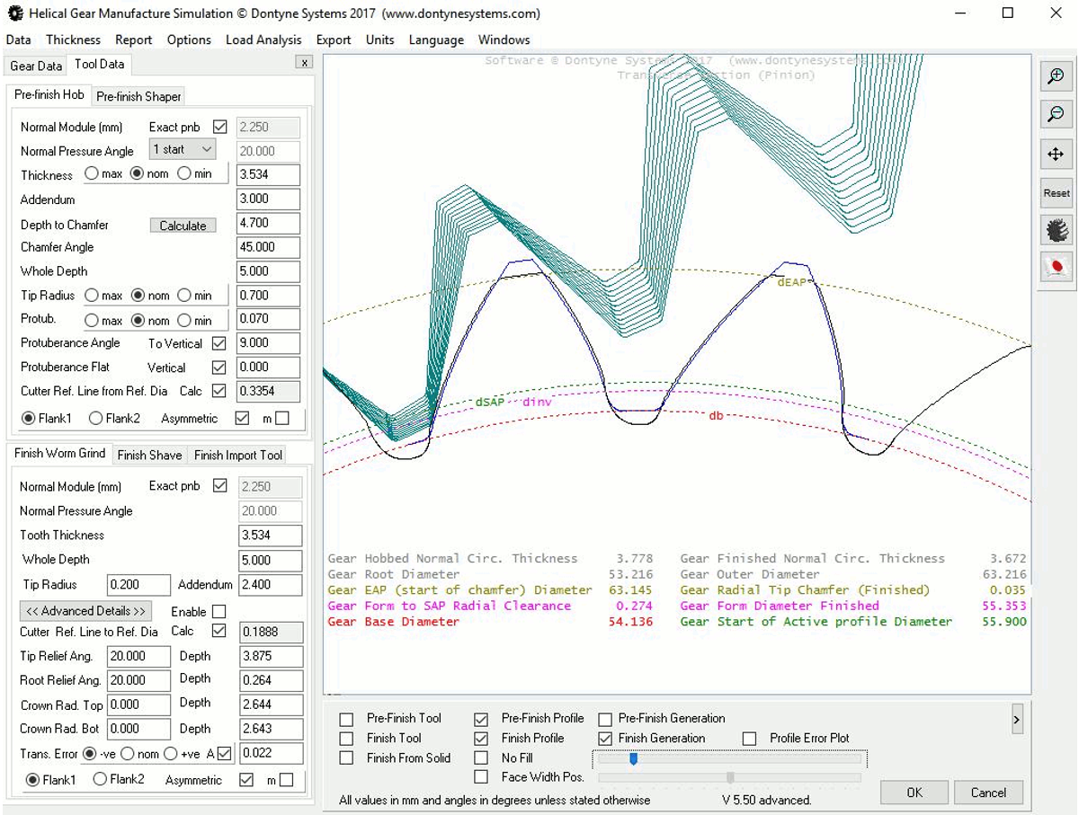Image resolution: width=1079 pixels, height=815 pixels.
Task: Open the 3D gear view icon
Action: coord(1057,230)
